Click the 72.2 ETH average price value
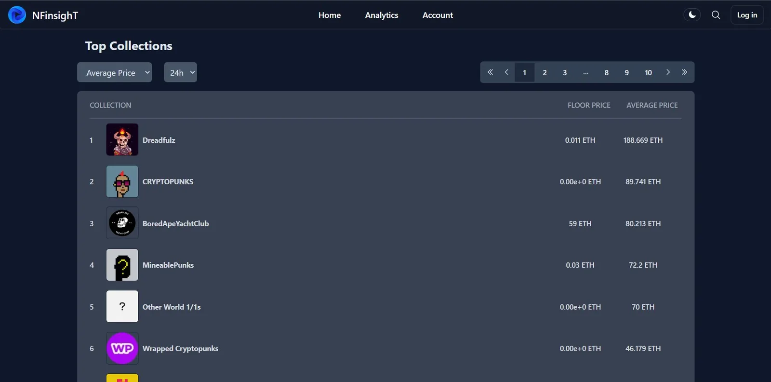 [643, 265]
